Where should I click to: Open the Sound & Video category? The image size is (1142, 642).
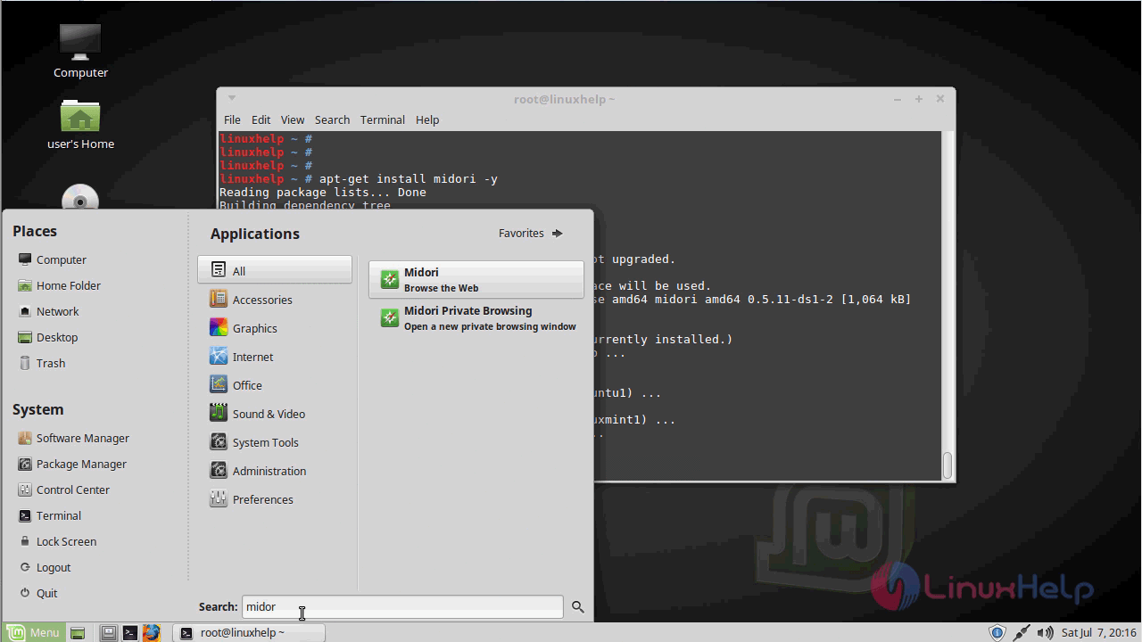275,414
